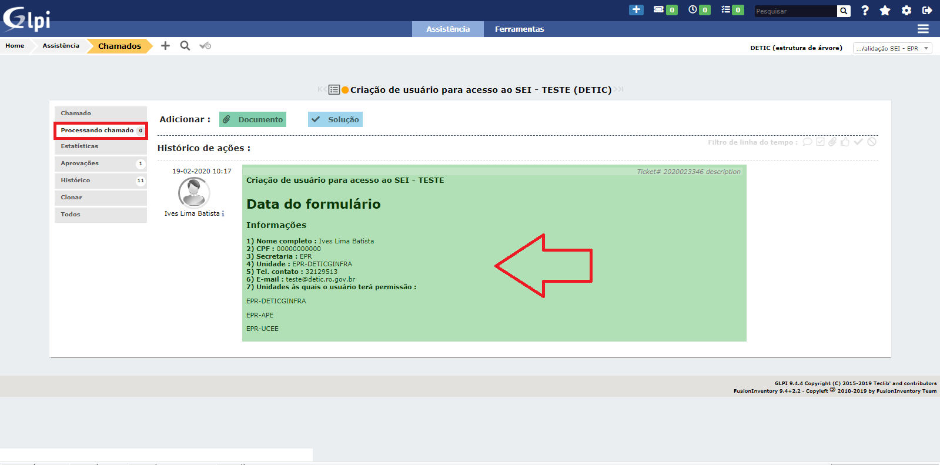Open the Ferramentas main menu

click(520, 29)
